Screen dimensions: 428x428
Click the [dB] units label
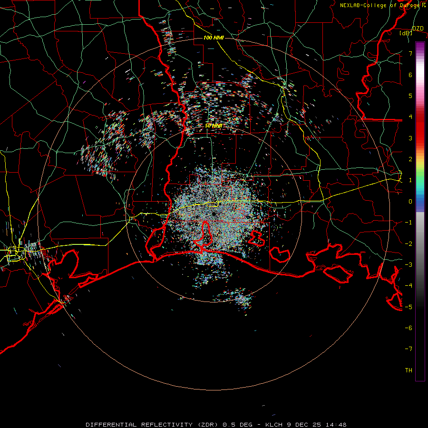coord(406,33)
